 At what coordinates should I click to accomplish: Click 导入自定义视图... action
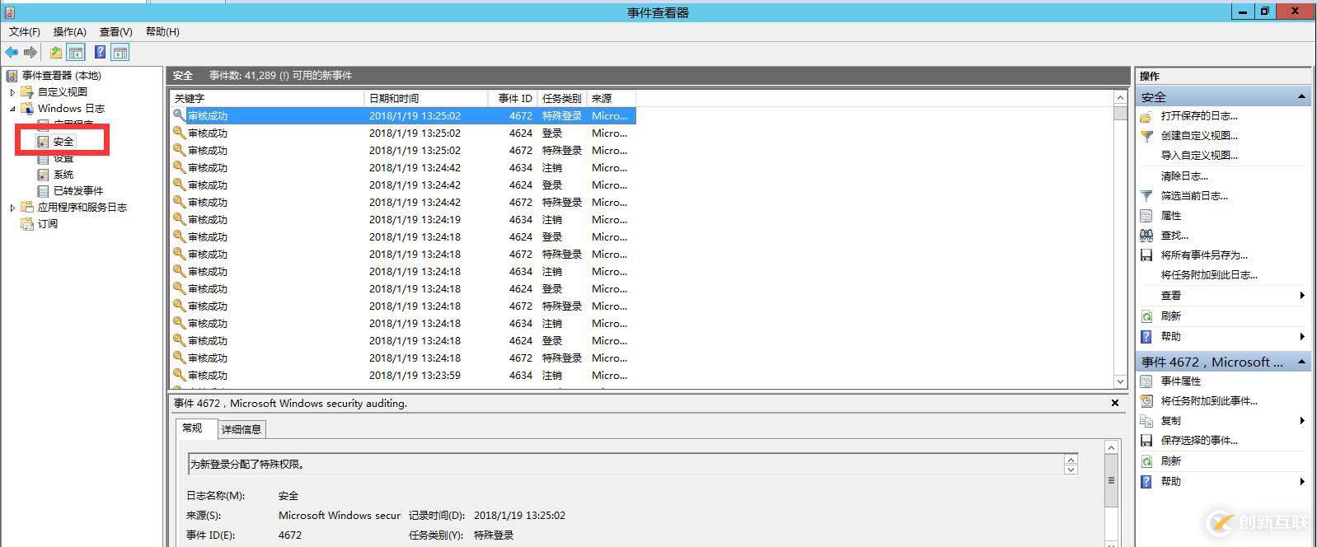click(x=1199, y=156)
